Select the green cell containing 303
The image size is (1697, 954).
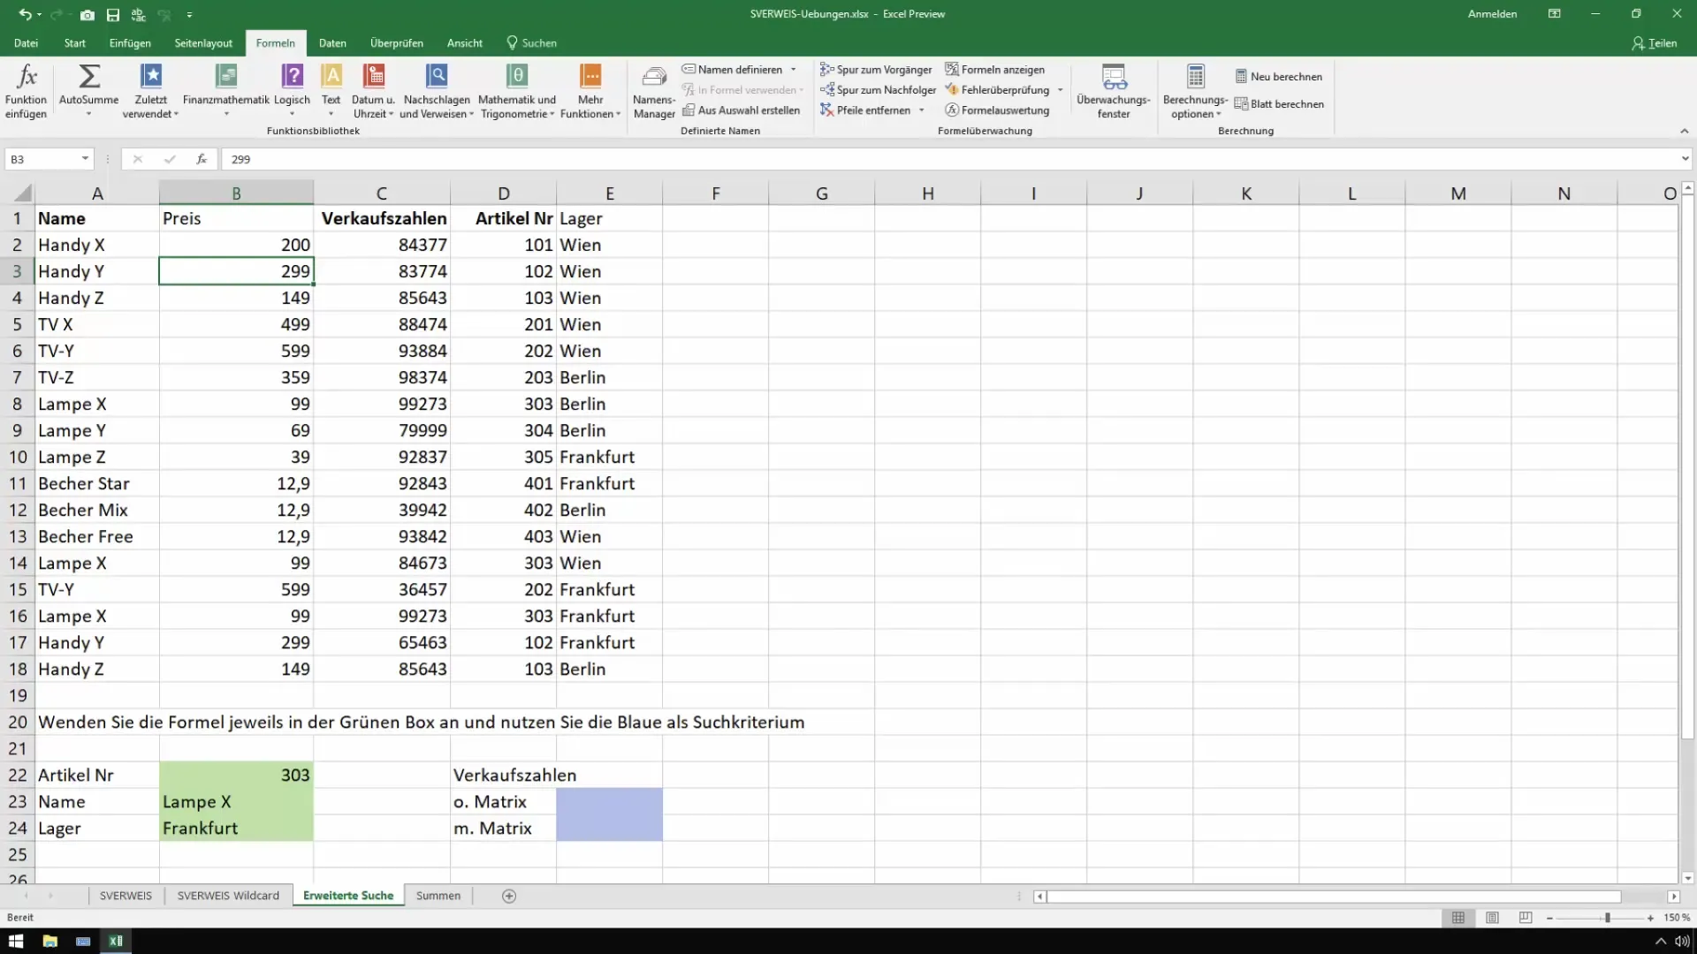point(236,775)
